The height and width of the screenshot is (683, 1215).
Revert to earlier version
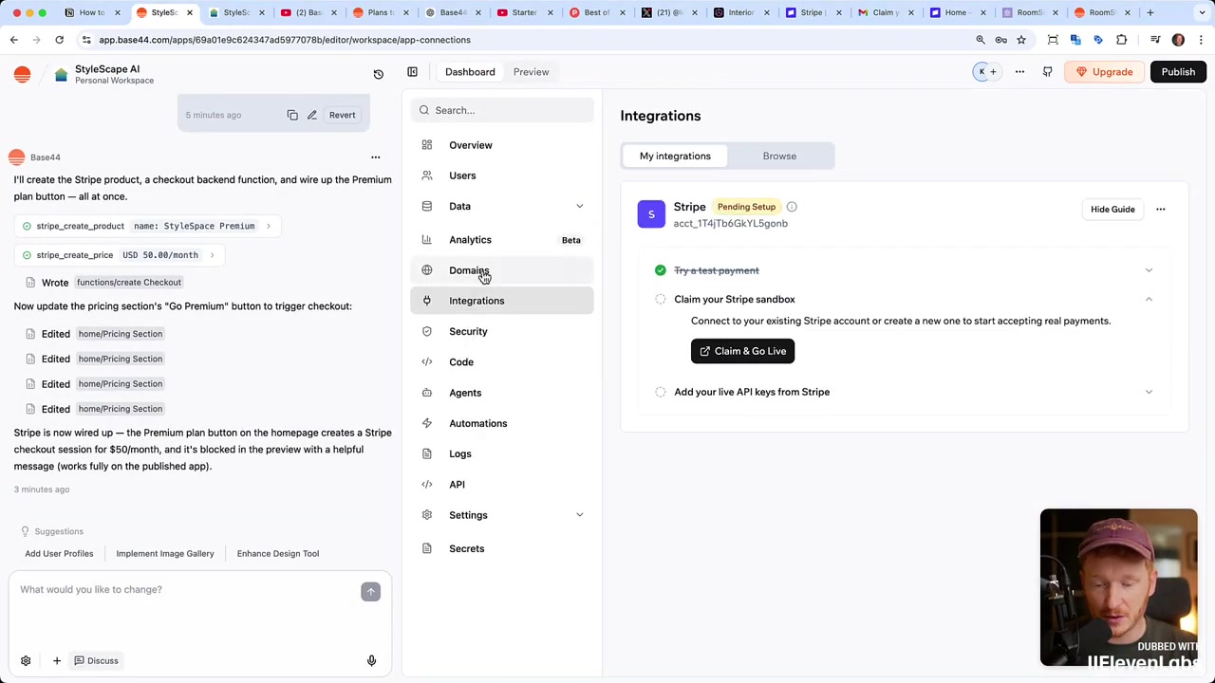coord(342,115)
